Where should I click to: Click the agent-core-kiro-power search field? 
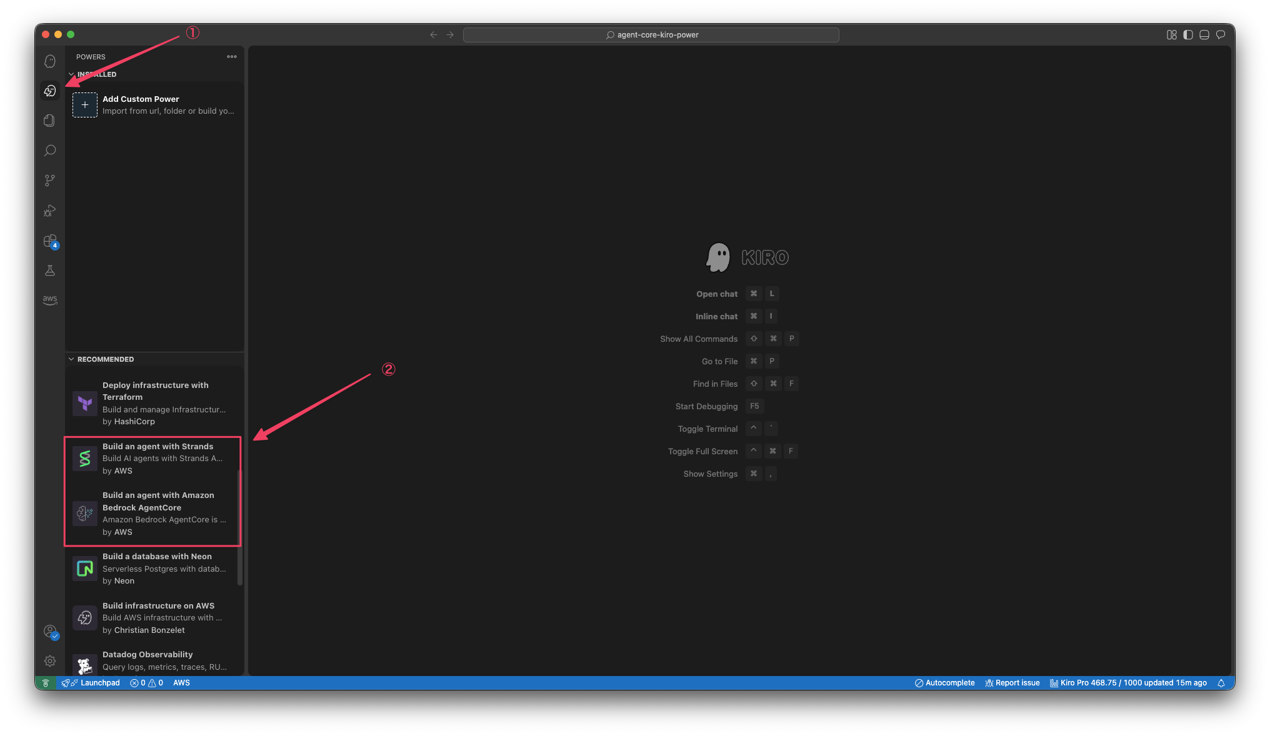(651, 35)
